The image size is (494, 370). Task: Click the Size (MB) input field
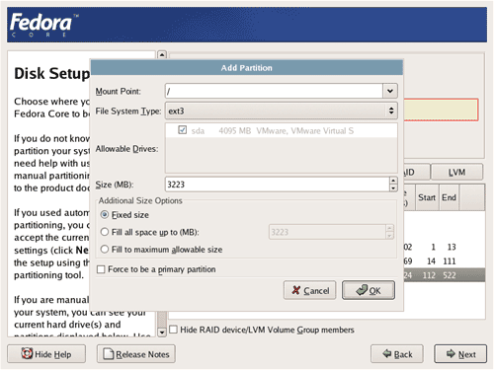[278, 185]
